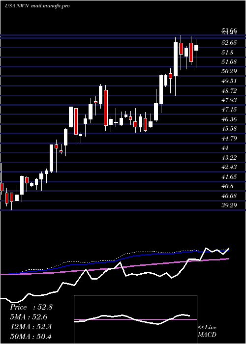Click the '5MA : 52.6' readout
Viewport: 246px width, 344px height.
click(x=29, y=317)
